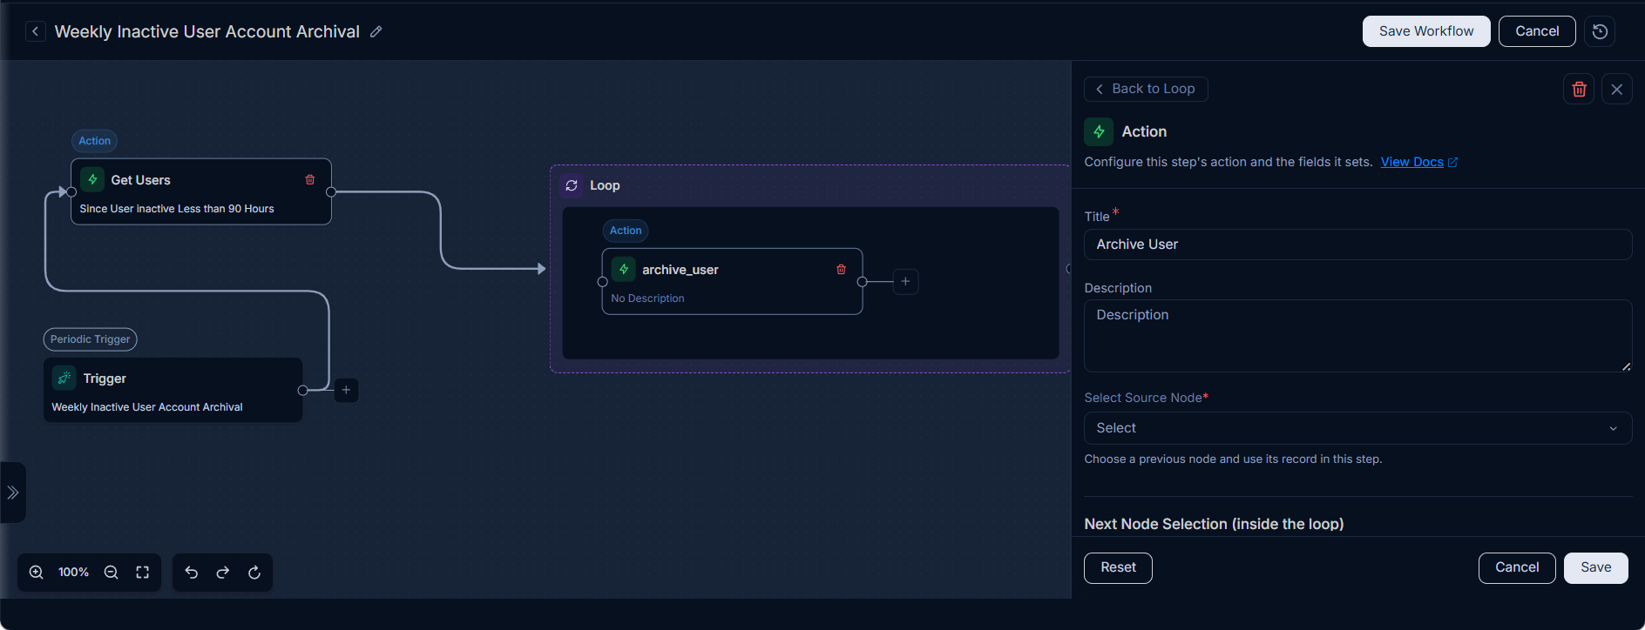This screenshot has height=630, width=1645.
Task: Zoom out on the canvas
Action: click(111, 573)
